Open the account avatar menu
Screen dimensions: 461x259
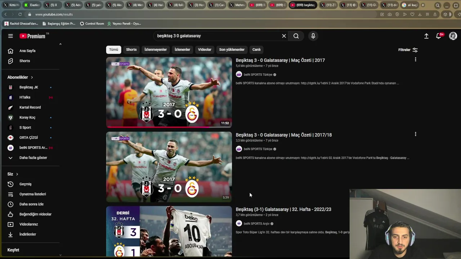point(453,36)
